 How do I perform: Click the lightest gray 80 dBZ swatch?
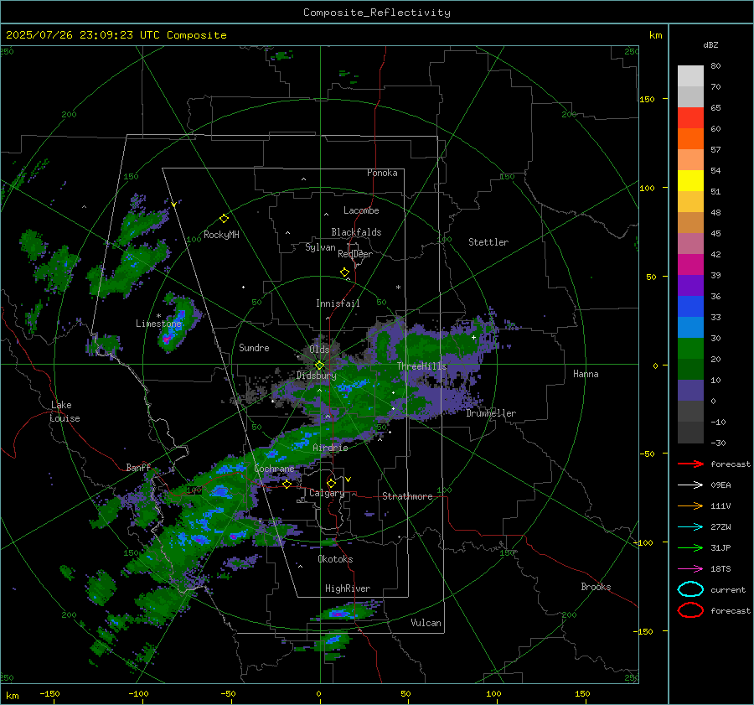690,76
